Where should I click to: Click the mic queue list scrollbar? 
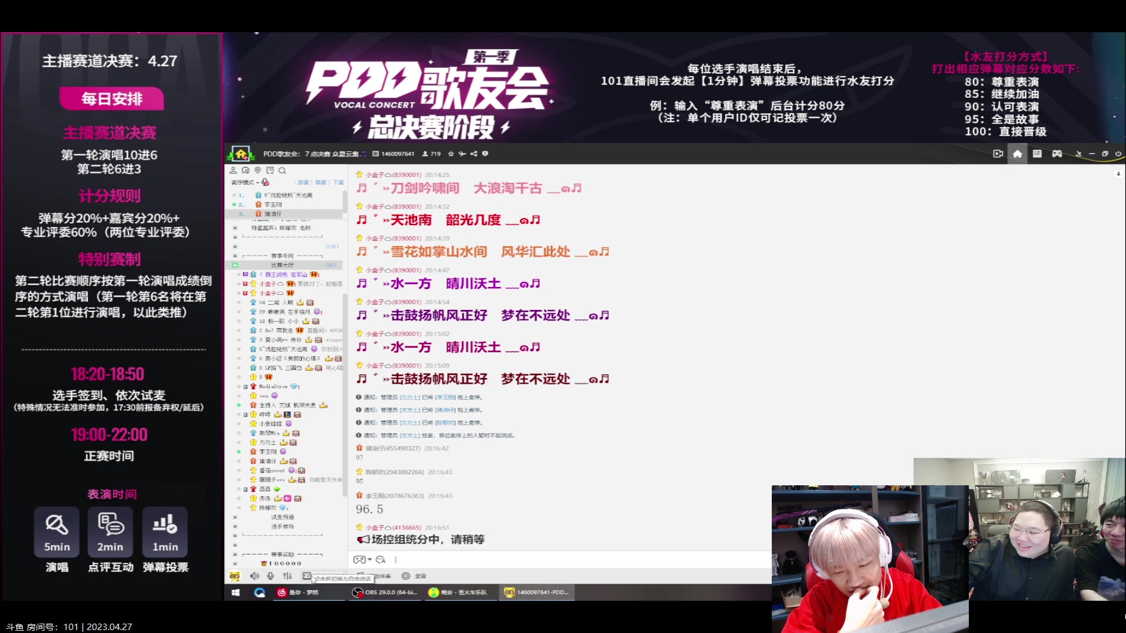coord(344,201)
